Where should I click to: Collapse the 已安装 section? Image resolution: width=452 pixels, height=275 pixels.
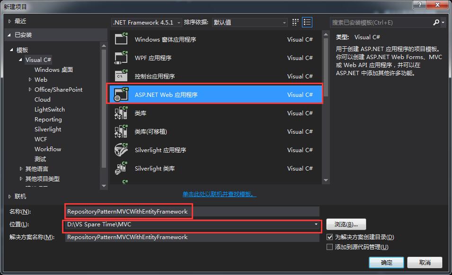[x=9, y=35]
